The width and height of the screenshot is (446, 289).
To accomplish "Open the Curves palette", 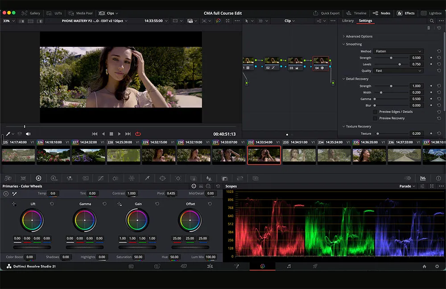I will (x=100, y=178).
